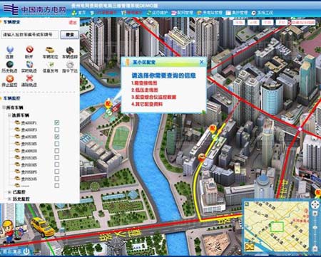This screenshot has width=321, height=257.
Task: Open the 首页 (home) menu item
Action: coord(78,13)
